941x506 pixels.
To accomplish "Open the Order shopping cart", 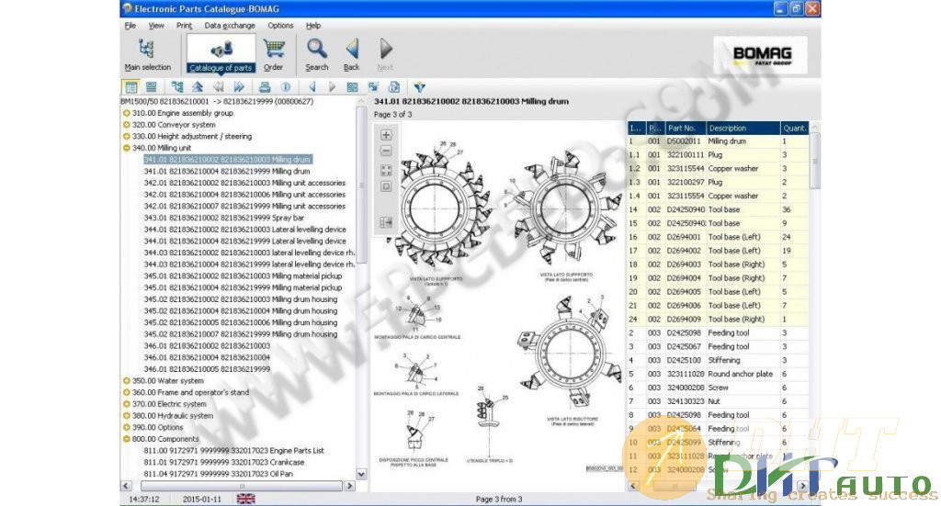I will tap(274, 54).
